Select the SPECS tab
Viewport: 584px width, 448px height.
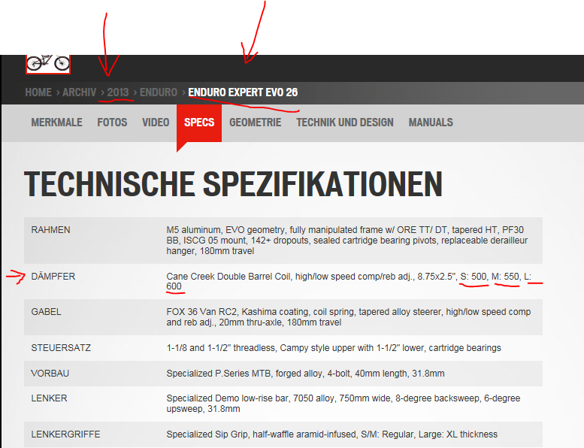point(199,123)
